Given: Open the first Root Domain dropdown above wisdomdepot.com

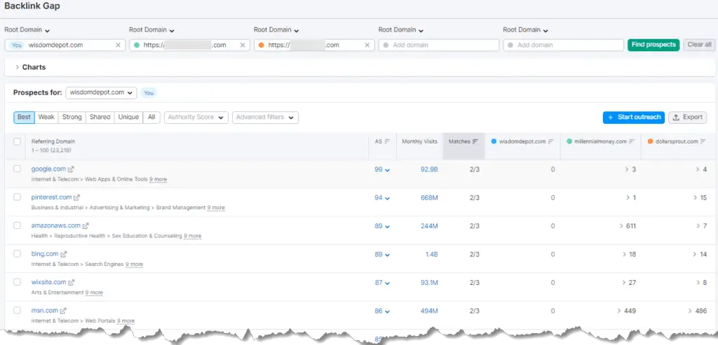Looking at the screenshot, I should tap(27, 30).
